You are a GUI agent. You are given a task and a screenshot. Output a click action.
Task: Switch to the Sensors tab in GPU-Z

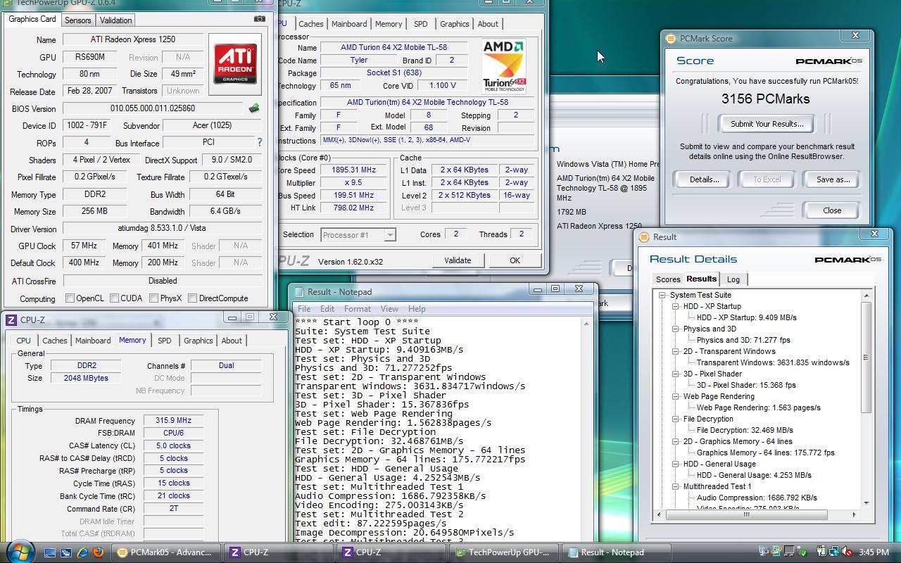pyautogui.click(x=78, y=20)
